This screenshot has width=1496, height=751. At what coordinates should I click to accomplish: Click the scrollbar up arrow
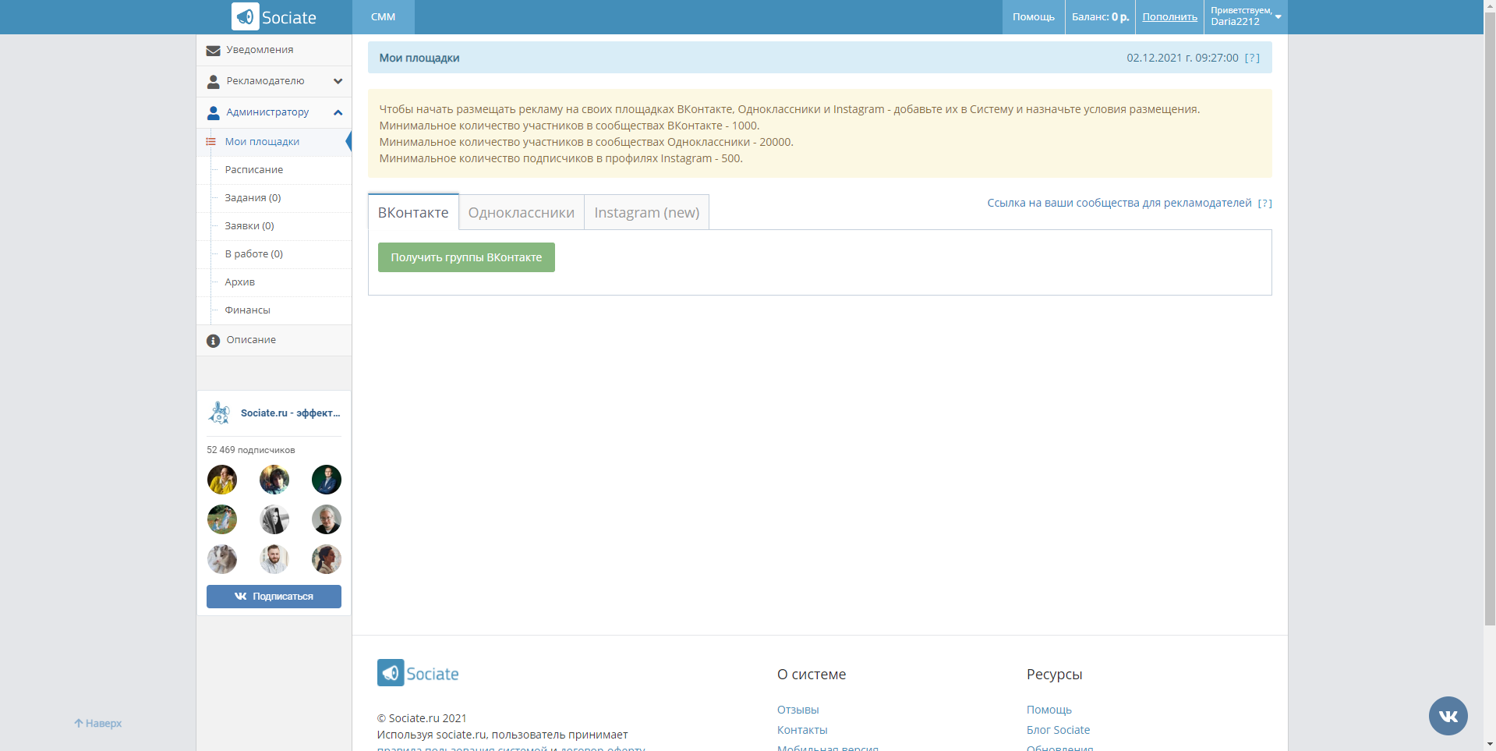click(x=1490, y=5)
